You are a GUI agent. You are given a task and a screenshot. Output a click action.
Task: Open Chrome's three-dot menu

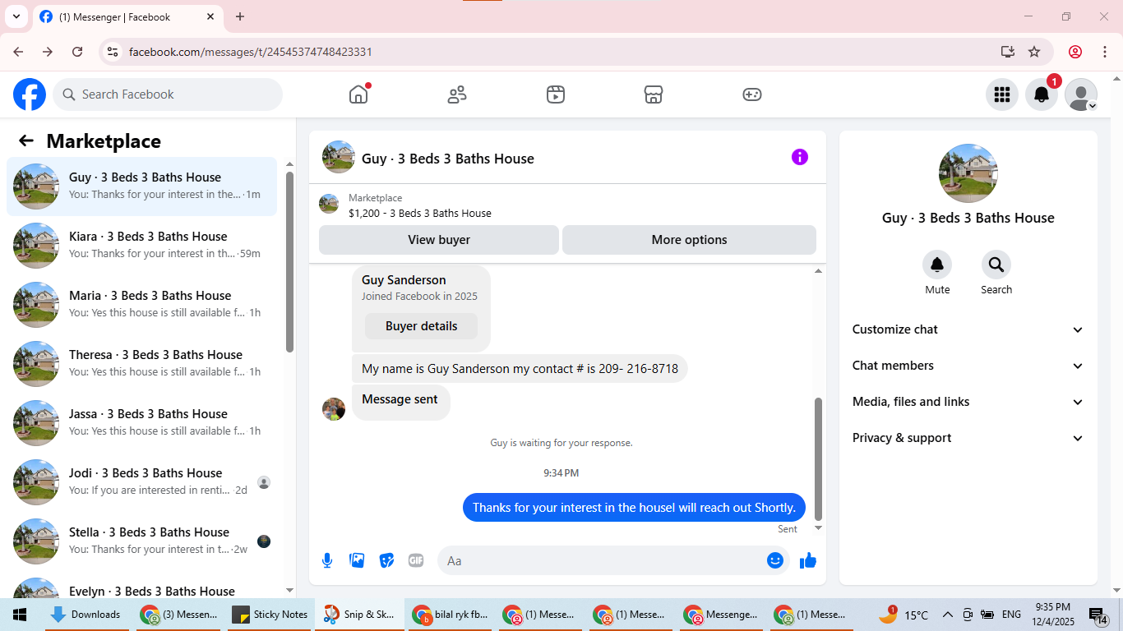[x=1104, y=52]
